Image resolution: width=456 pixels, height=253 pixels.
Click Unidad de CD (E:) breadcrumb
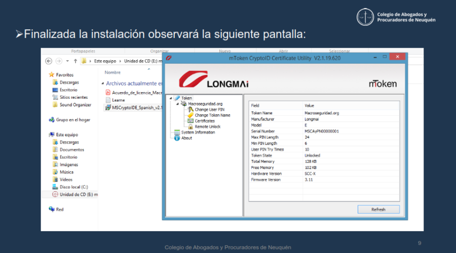143,61
